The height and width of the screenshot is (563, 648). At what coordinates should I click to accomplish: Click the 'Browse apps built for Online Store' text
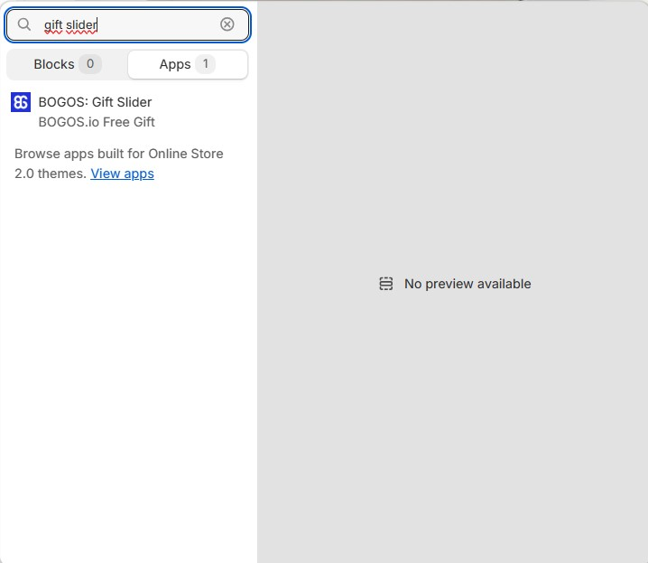(118, 154)
